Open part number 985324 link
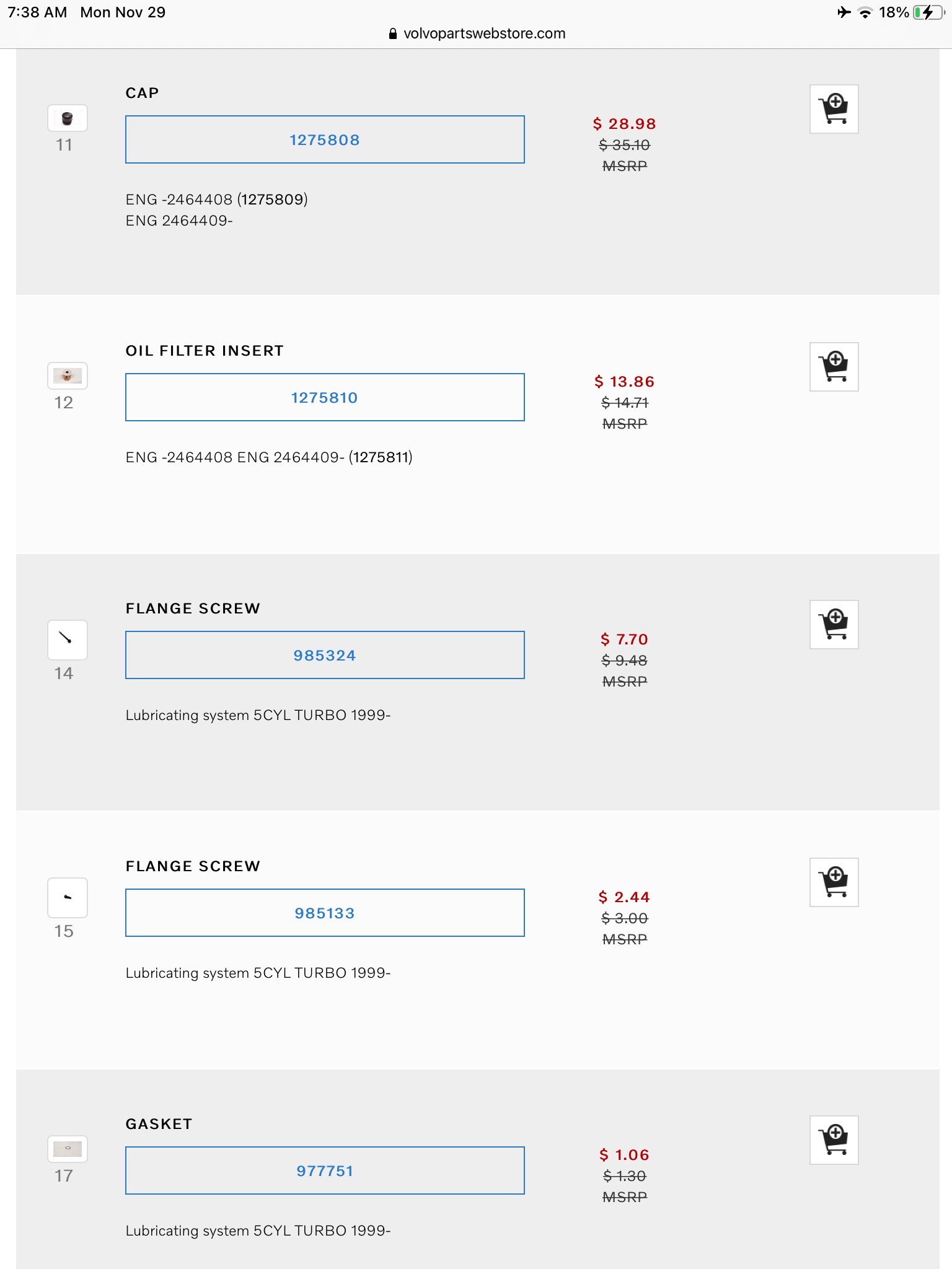The image size is (952, 1269). click(x=325, y=656)
